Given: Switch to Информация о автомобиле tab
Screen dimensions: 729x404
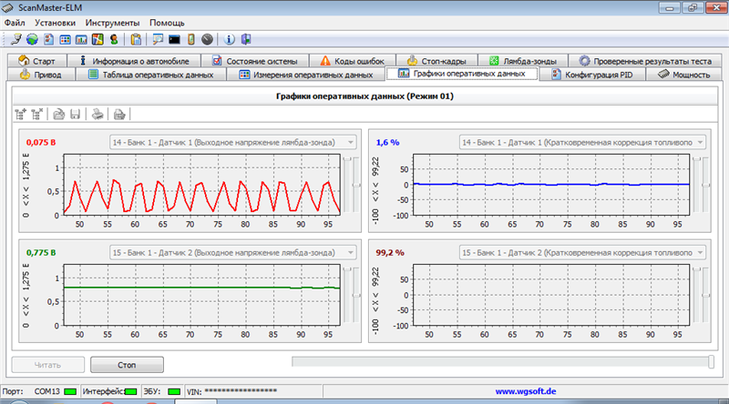Looking at the screenshot, I should (134, 61).
